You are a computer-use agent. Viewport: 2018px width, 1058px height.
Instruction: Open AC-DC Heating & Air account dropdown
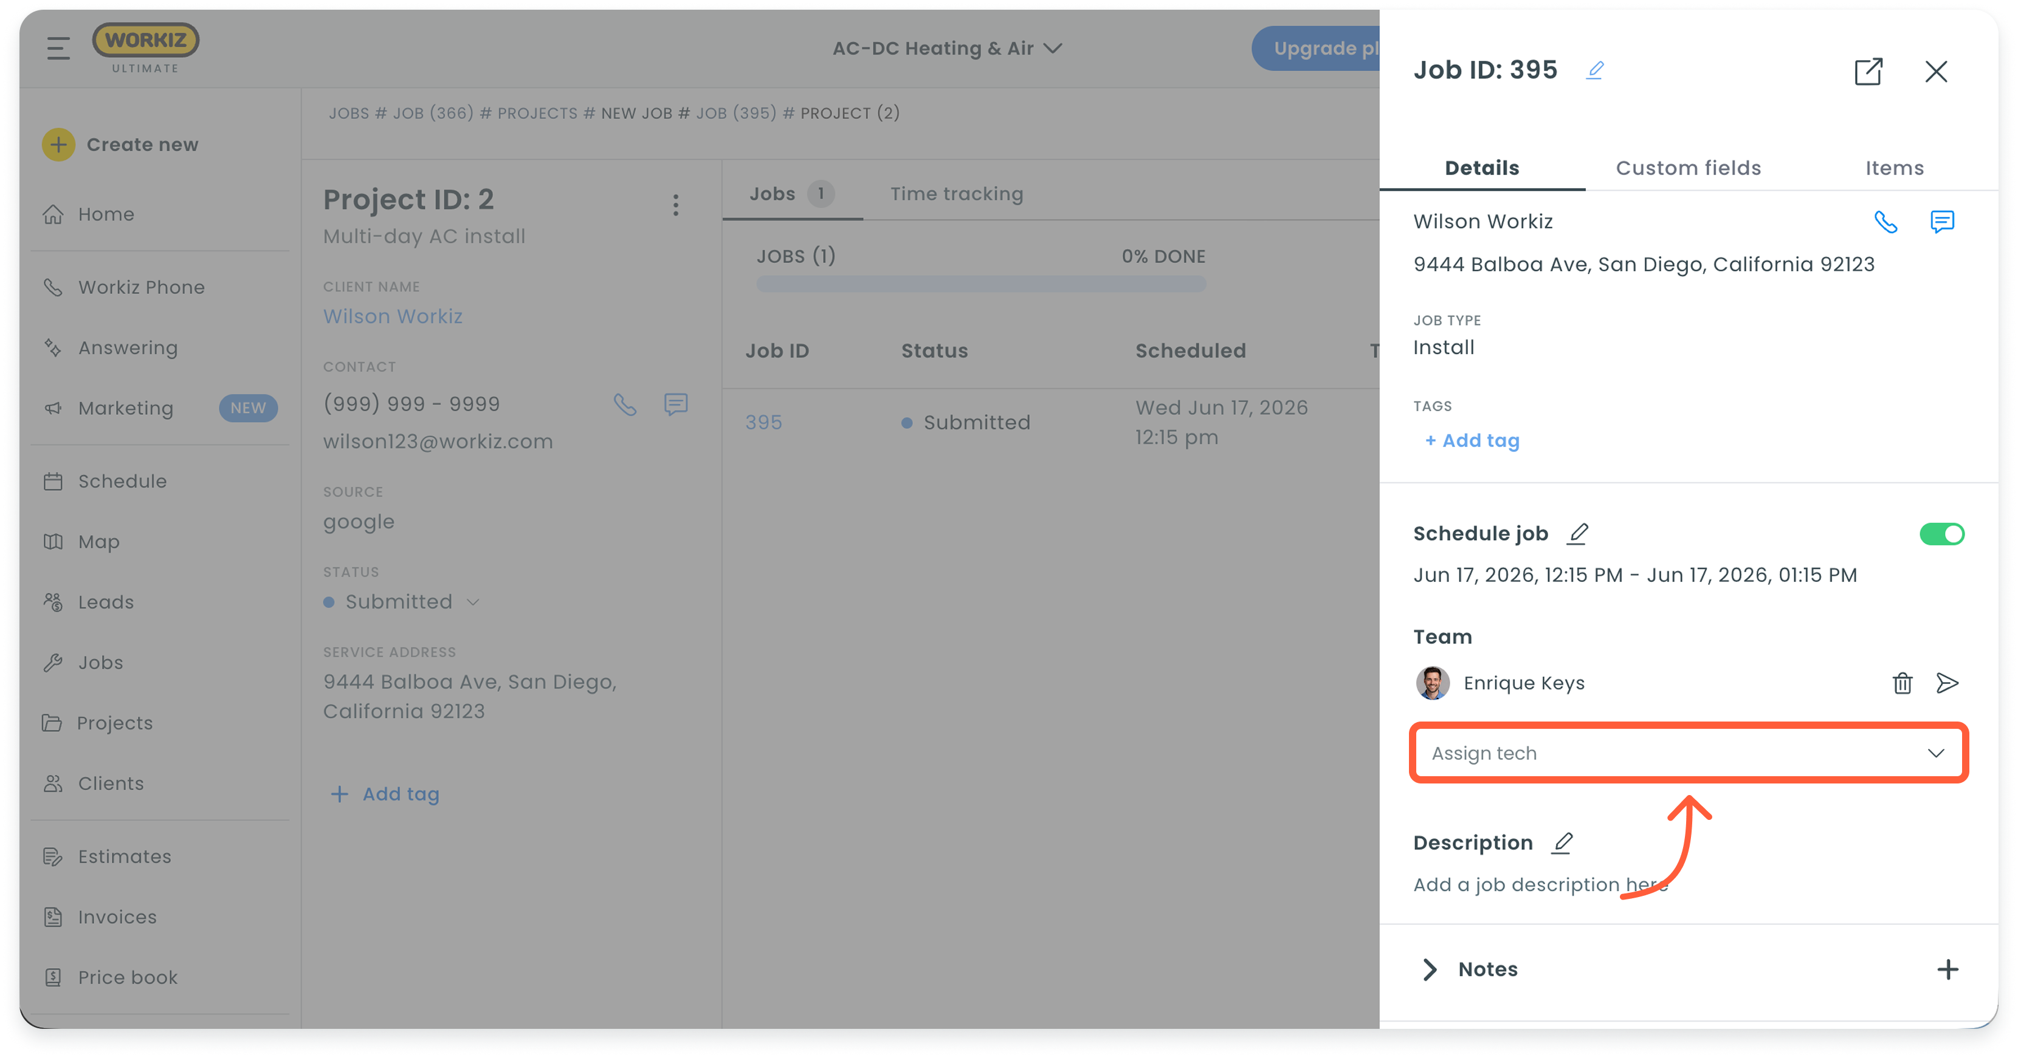(947, 49)
